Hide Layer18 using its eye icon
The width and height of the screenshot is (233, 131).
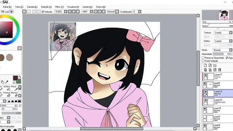[x=205, y=92]
